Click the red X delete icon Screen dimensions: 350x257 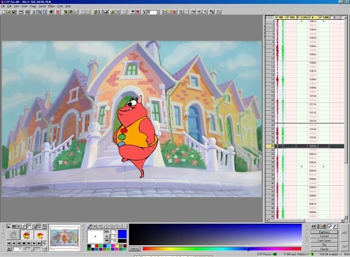point(58,12)
